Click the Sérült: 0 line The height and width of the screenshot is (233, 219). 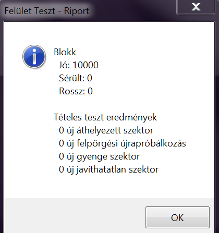[76, 78]
